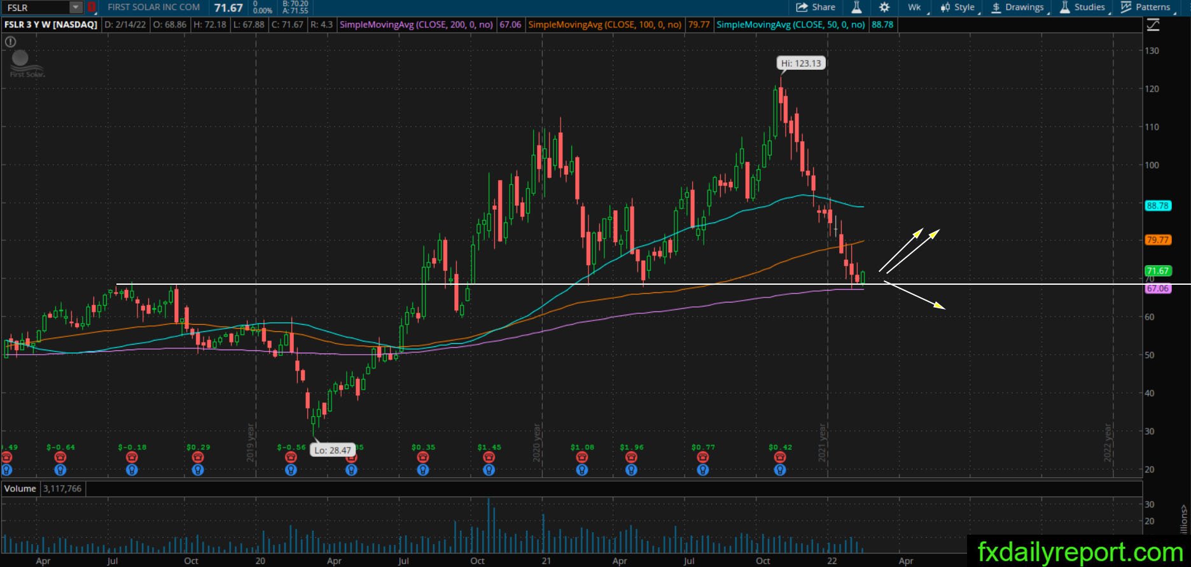The height and width of the screenshot is (567, 1191).
Task: Click the Volume study label
Action: tap(20, 489)
